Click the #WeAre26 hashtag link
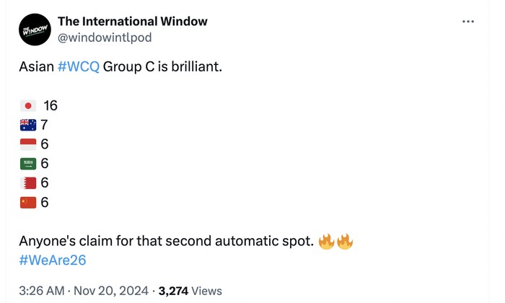 (52, 260)
